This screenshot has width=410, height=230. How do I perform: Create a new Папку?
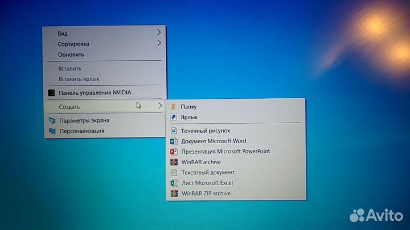[236, 106]
